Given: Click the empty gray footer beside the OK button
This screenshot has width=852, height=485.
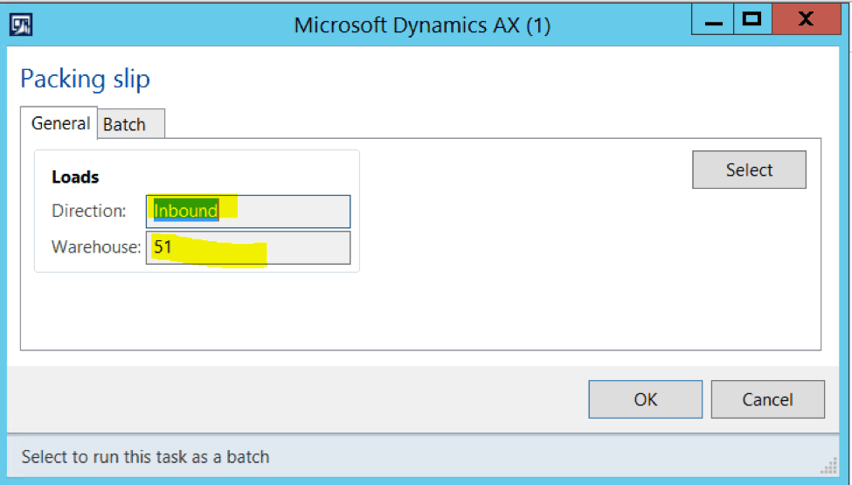Looking at the screenshot, I should (298, 399).
